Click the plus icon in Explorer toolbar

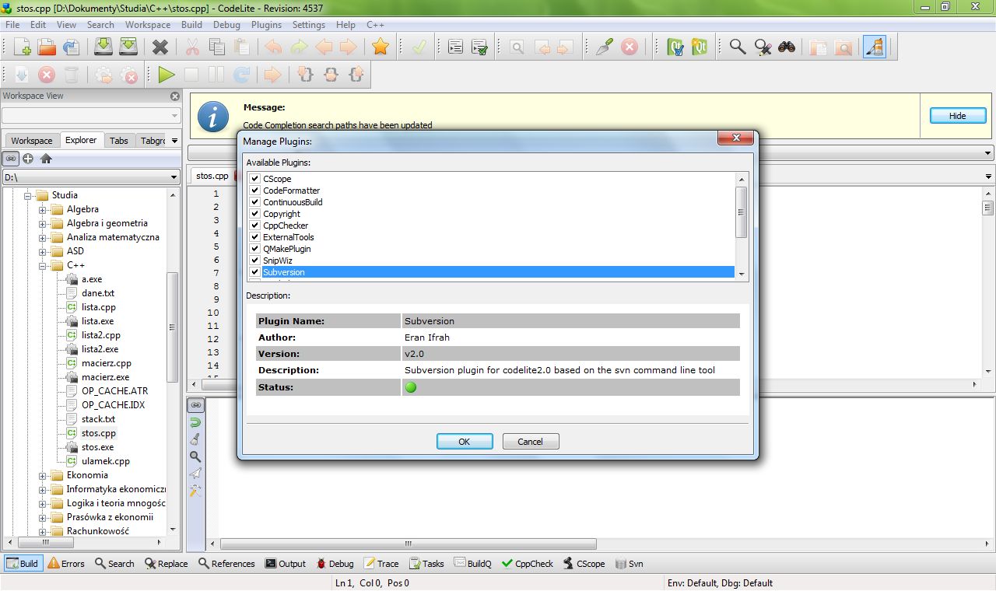(x=28, y=158)
